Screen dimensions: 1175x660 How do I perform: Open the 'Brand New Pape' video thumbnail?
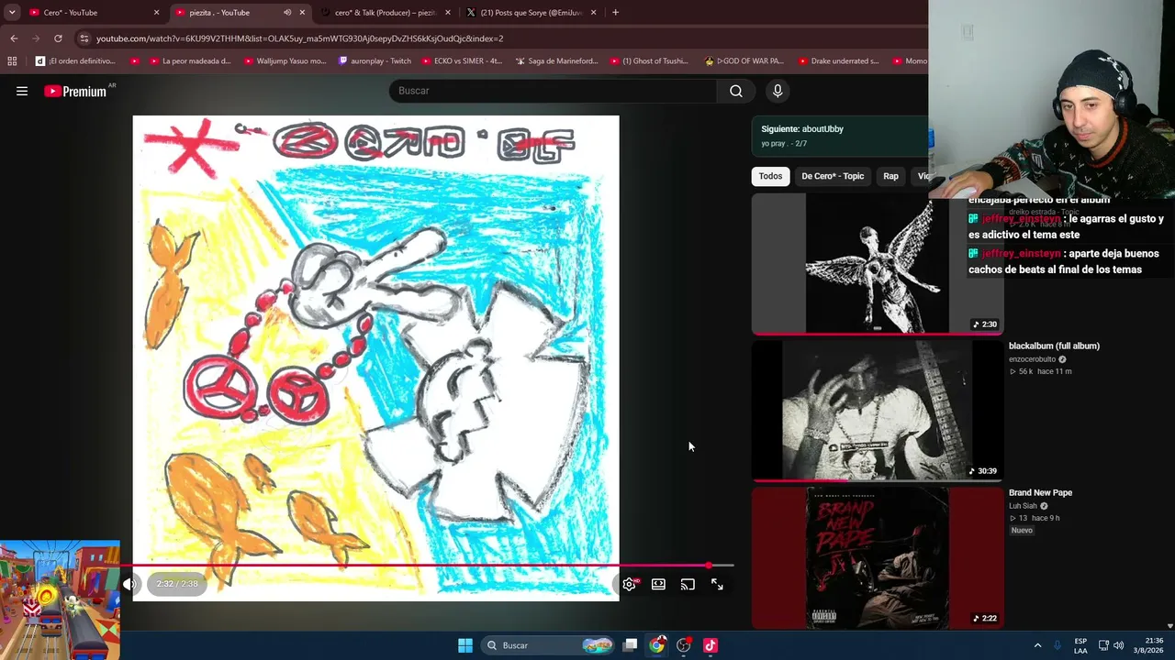point(878,557)
